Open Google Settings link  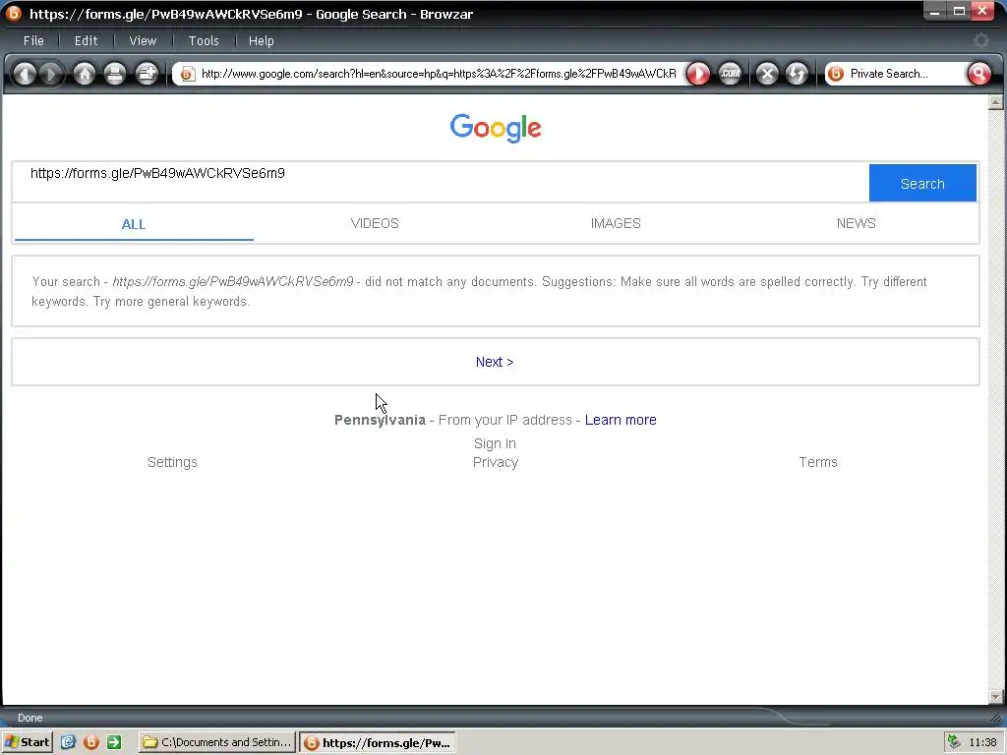click(x=172, y=462)
